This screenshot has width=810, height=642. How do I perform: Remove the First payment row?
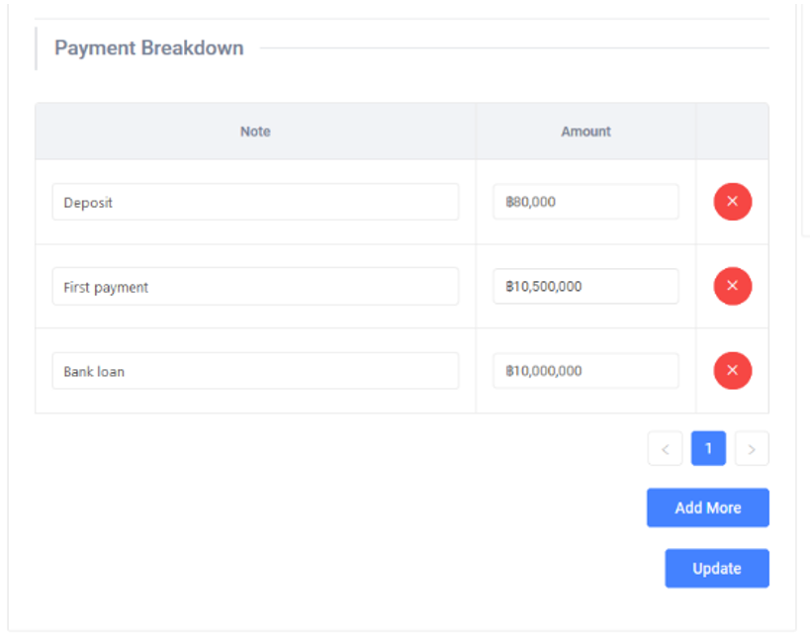coord(732,286)
